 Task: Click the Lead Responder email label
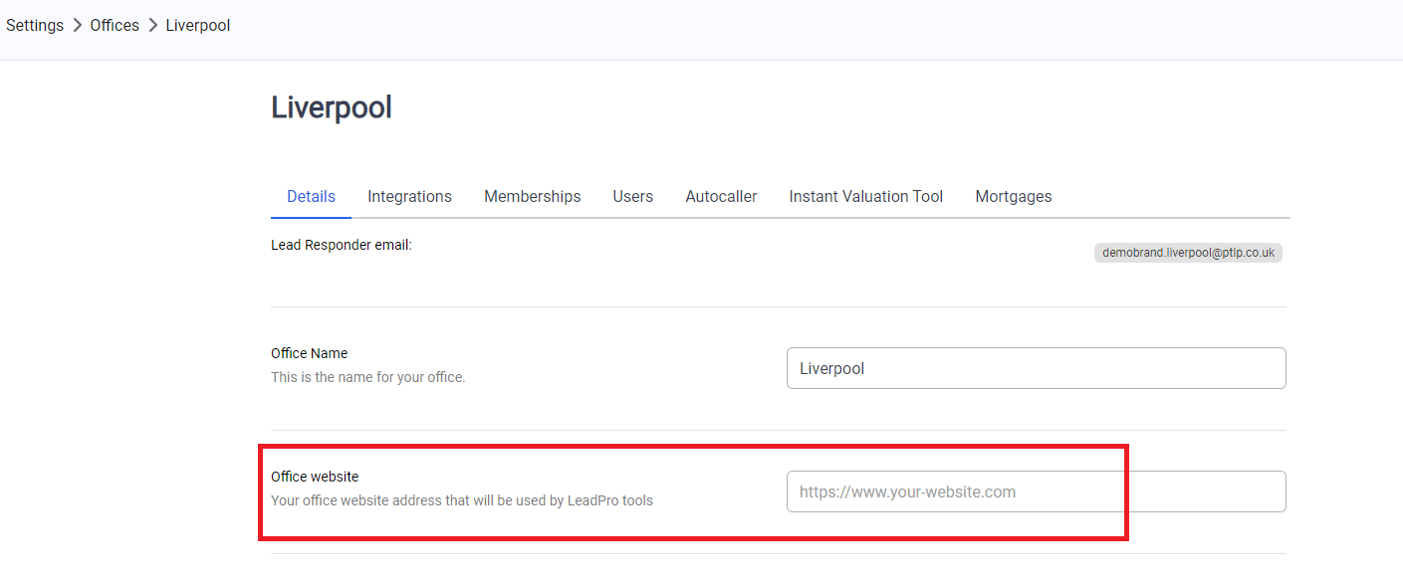pyautogui.click(x=342, y=245)
